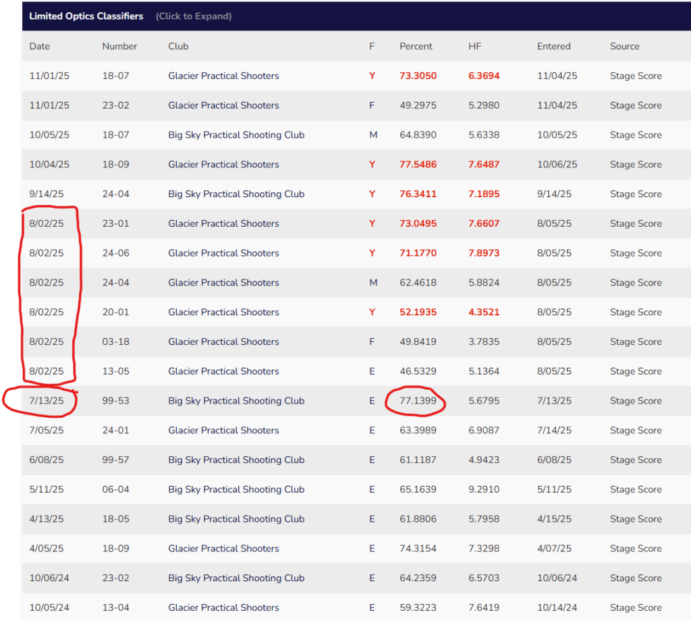Screen dimensions: 691x621
Task: Select the Club column header
Action: (178, 47)
